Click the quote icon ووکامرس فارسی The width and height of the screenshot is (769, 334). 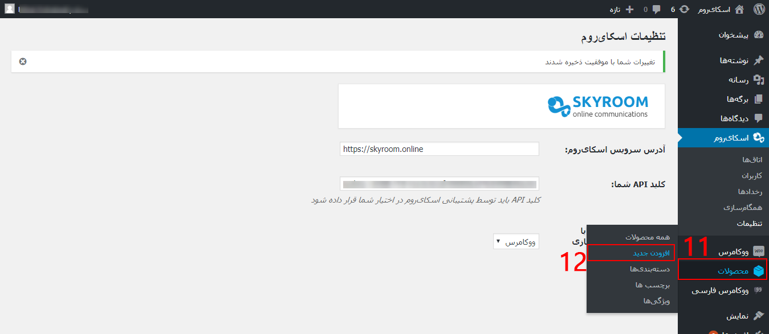coord(758,290)
